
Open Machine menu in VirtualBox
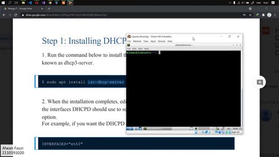tap(137, 41)
